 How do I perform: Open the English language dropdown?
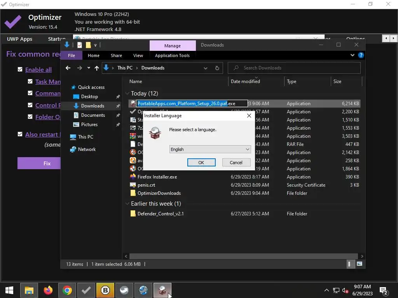tap(210, 149)
